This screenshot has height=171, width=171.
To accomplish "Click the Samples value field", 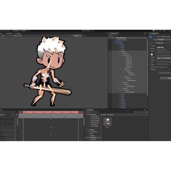I will pyautogui.click(x=6, y=115).
